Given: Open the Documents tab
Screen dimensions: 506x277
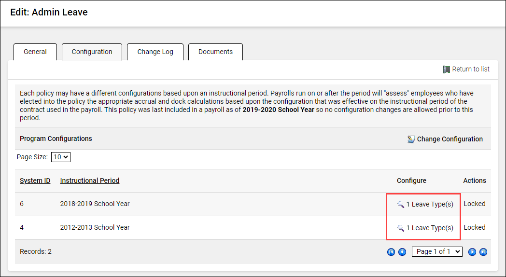Looking at the screenshot, I should point(215,52).
